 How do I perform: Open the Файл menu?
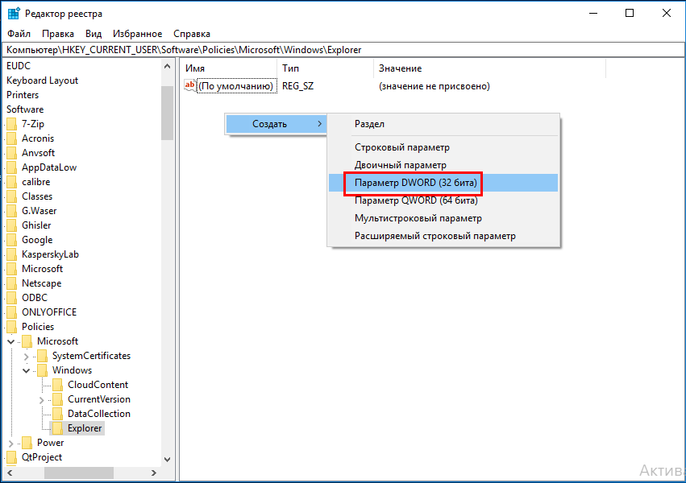coord(19,34)
